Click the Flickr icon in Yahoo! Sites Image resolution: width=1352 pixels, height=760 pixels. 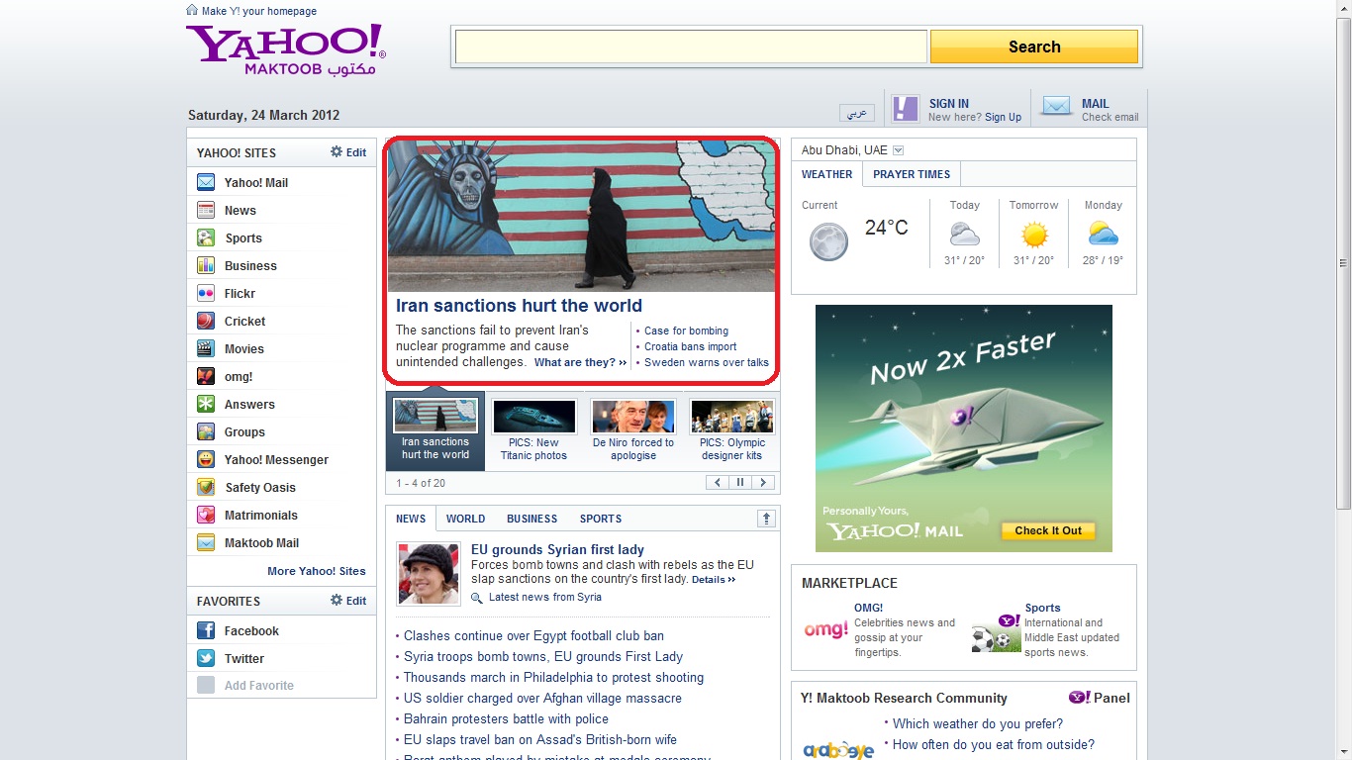point(206,293)
